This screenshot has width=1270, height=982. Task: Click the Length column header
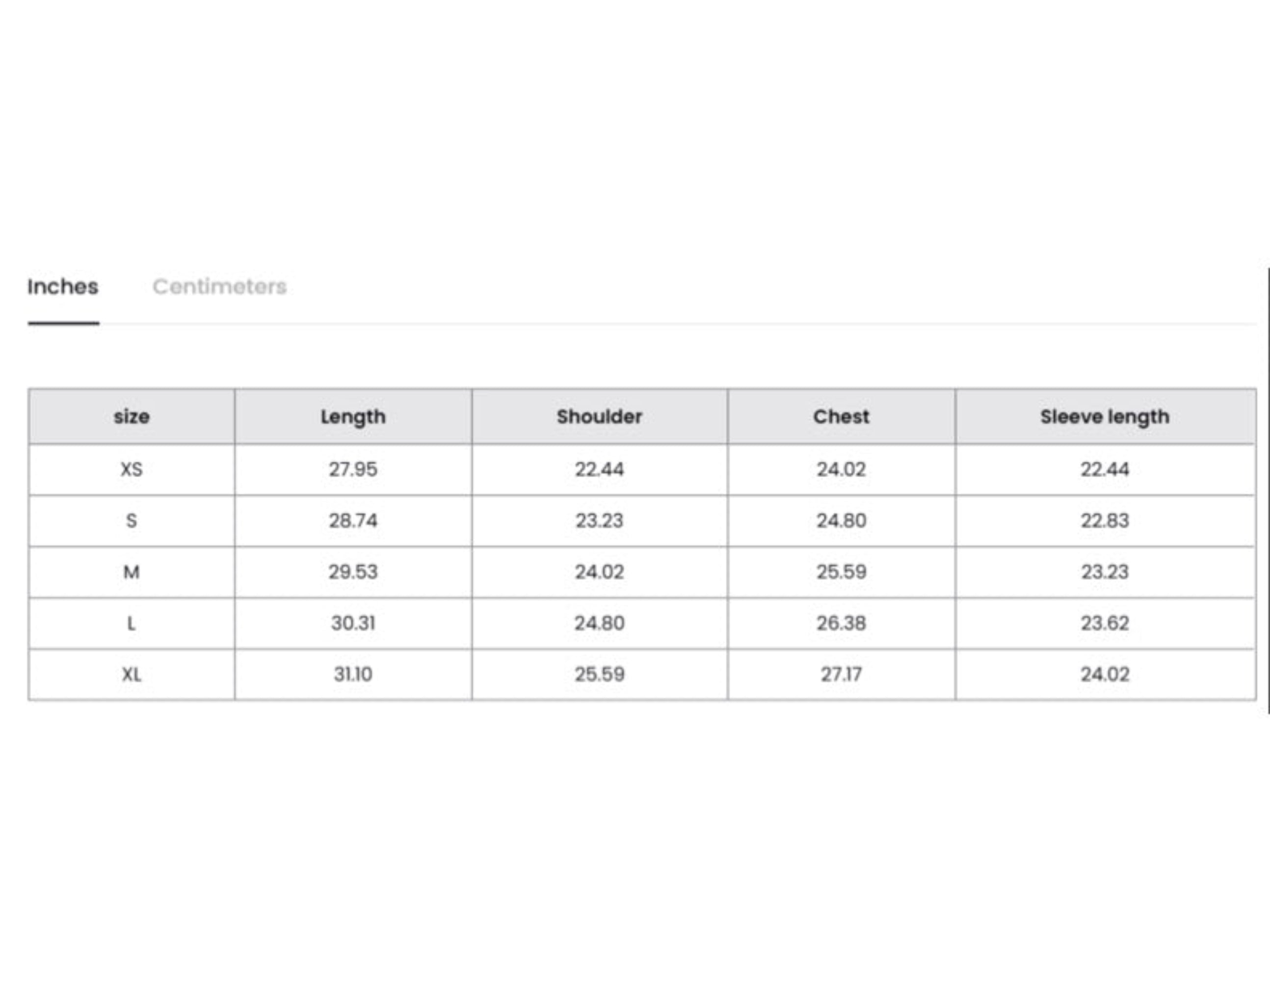[x=353, y=416]
